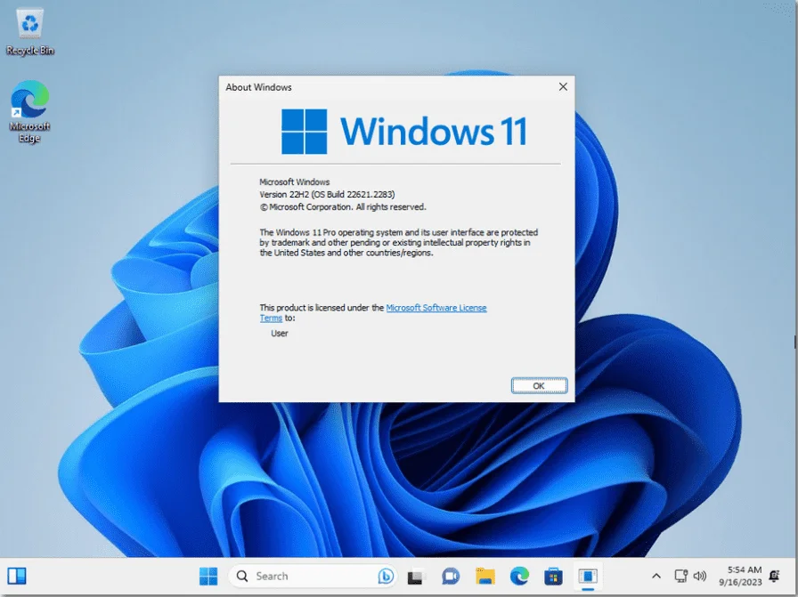The width and height of the screenshot is (798, 597).
Task: Open the clock showing 5:54 AM
Action: click(x=740, y=577)
